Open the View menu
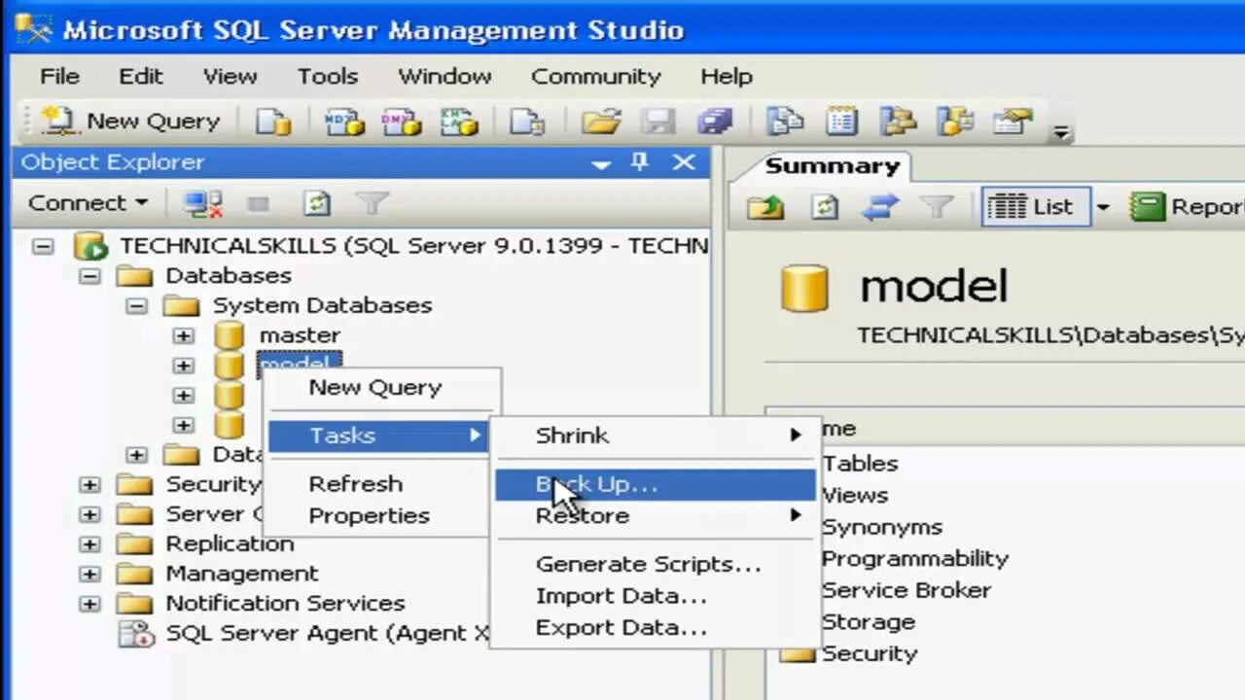 [230, 76]
